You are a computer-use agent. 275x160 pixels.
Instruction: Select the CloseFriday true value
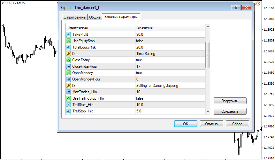click(139, 60)
